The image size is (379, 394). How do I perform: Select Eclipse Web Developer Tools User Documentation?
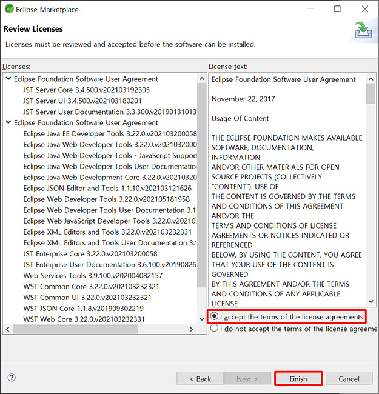(x=110, y=210)
